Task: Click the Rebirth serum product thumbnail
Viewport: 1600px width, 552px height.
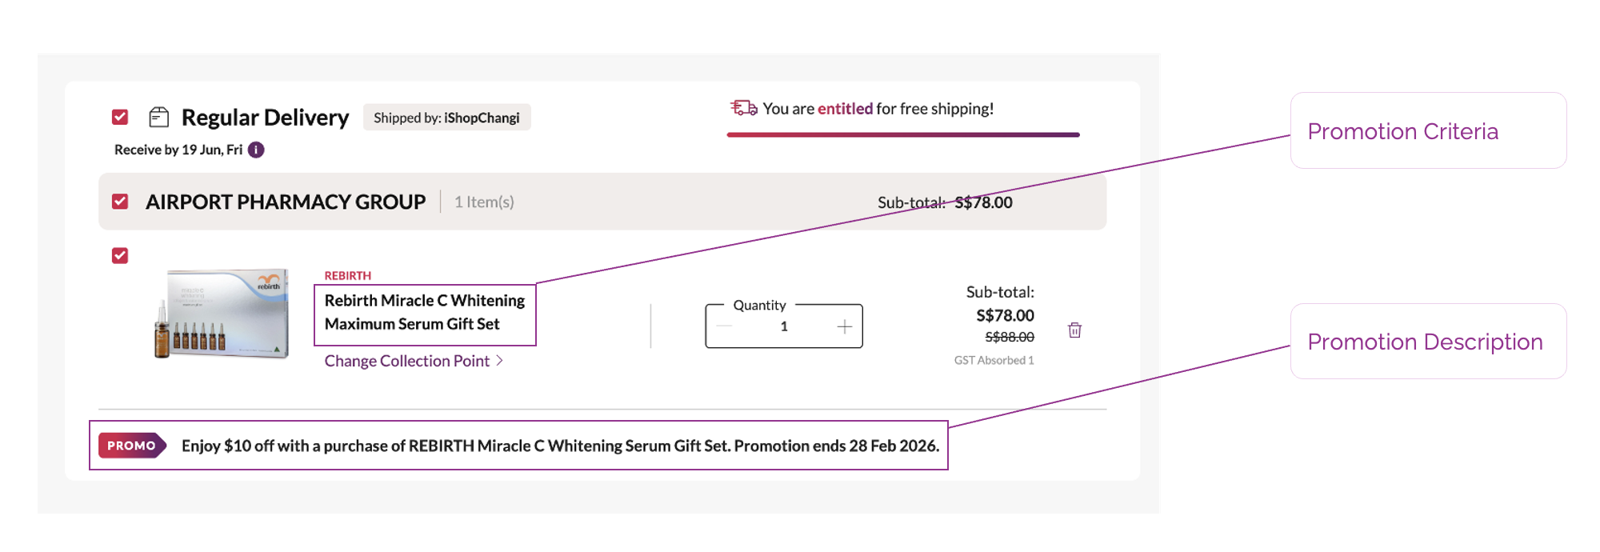Action: click(222, 314)
